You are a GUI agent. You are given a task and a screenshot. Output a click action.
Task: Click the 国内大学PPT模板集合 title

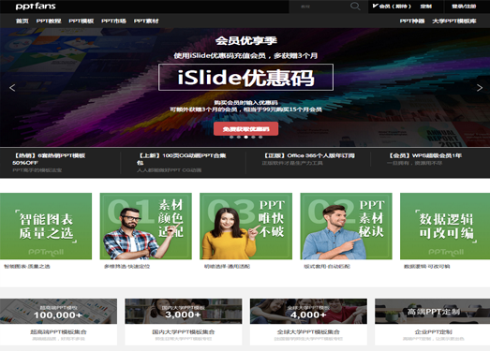[184, 331]
